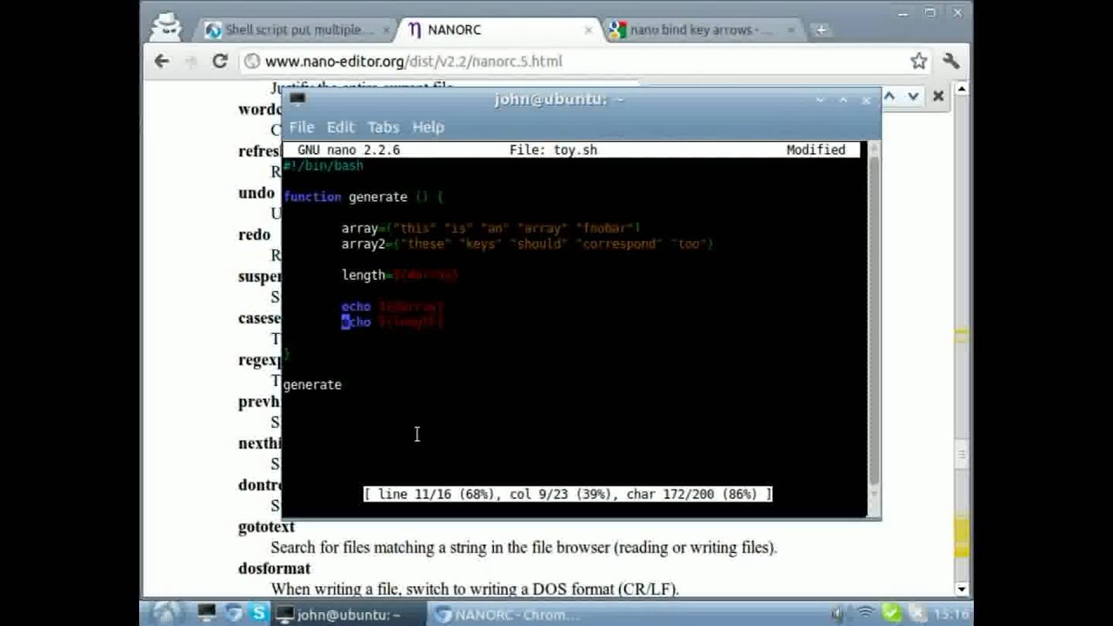1113x626 pixels.
Task: Click the 'array2=' line in nano
Action: (x=527, y=243)
